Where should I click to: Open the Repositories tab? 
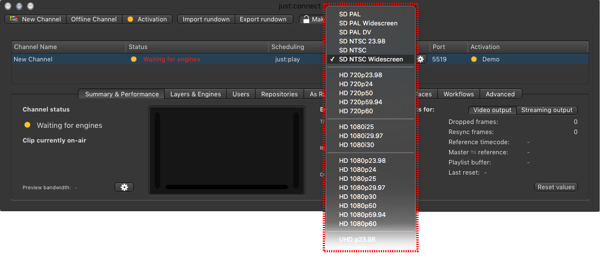pos(279,94)
